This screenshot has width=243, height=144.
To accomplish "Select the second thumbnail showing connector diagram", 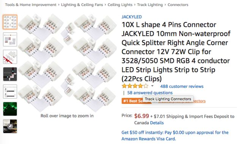I will pyautogui.click(x=10, y=39).
